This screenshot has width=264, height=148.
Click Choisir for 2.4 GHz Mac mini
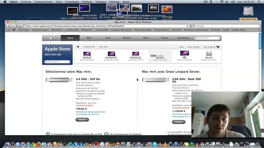point(82,120)
